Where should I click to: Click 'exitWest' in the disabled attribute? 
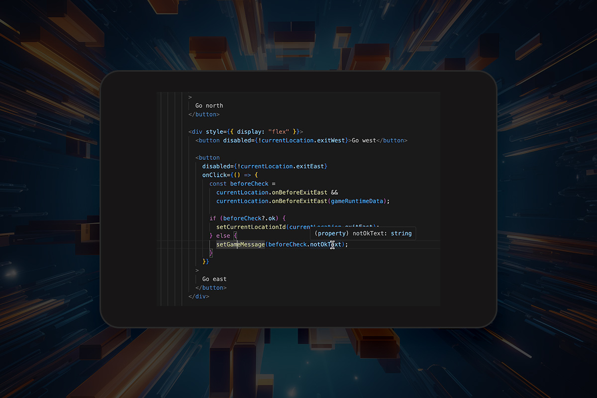331,140
